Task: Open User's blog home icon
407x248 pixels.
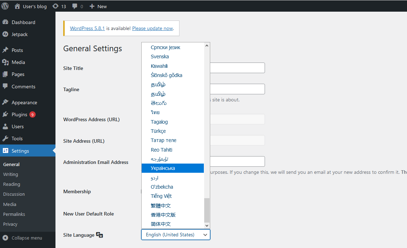Action: coord(17,6)
